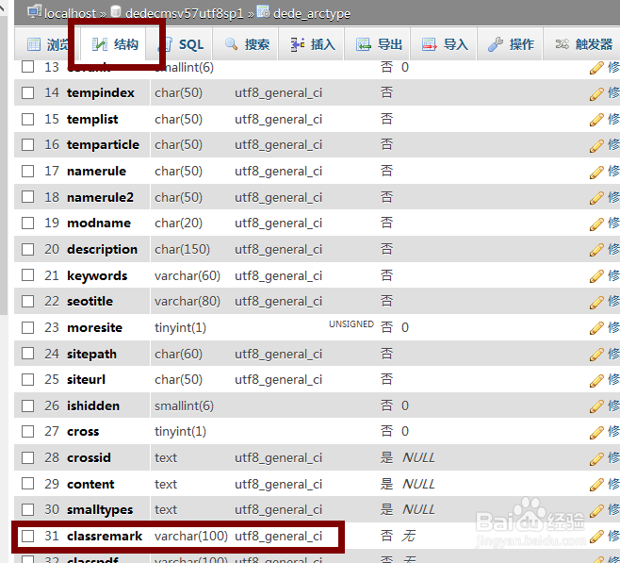Open the 操作 (Operations) tab
The width and height of the screenshot is (620, 563).
point(512,44)
